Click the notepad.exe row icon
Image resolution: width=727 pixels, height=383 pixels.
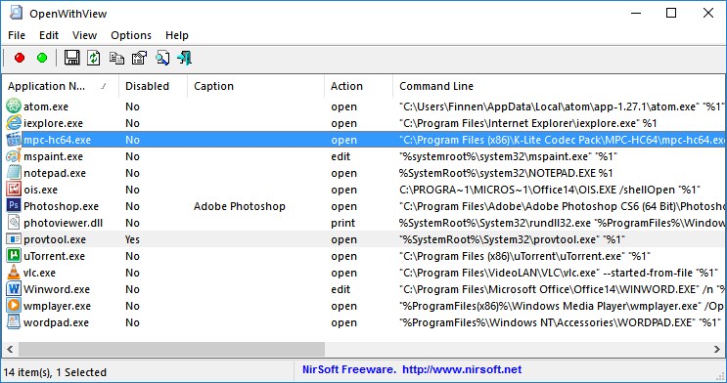click(14, 173)
